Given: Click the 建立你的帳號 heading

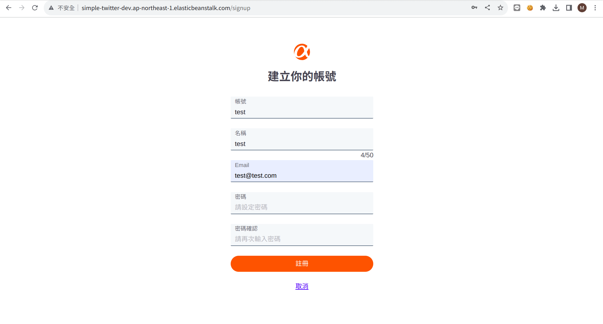Looking at the screenshot, I should coord(302,76).
